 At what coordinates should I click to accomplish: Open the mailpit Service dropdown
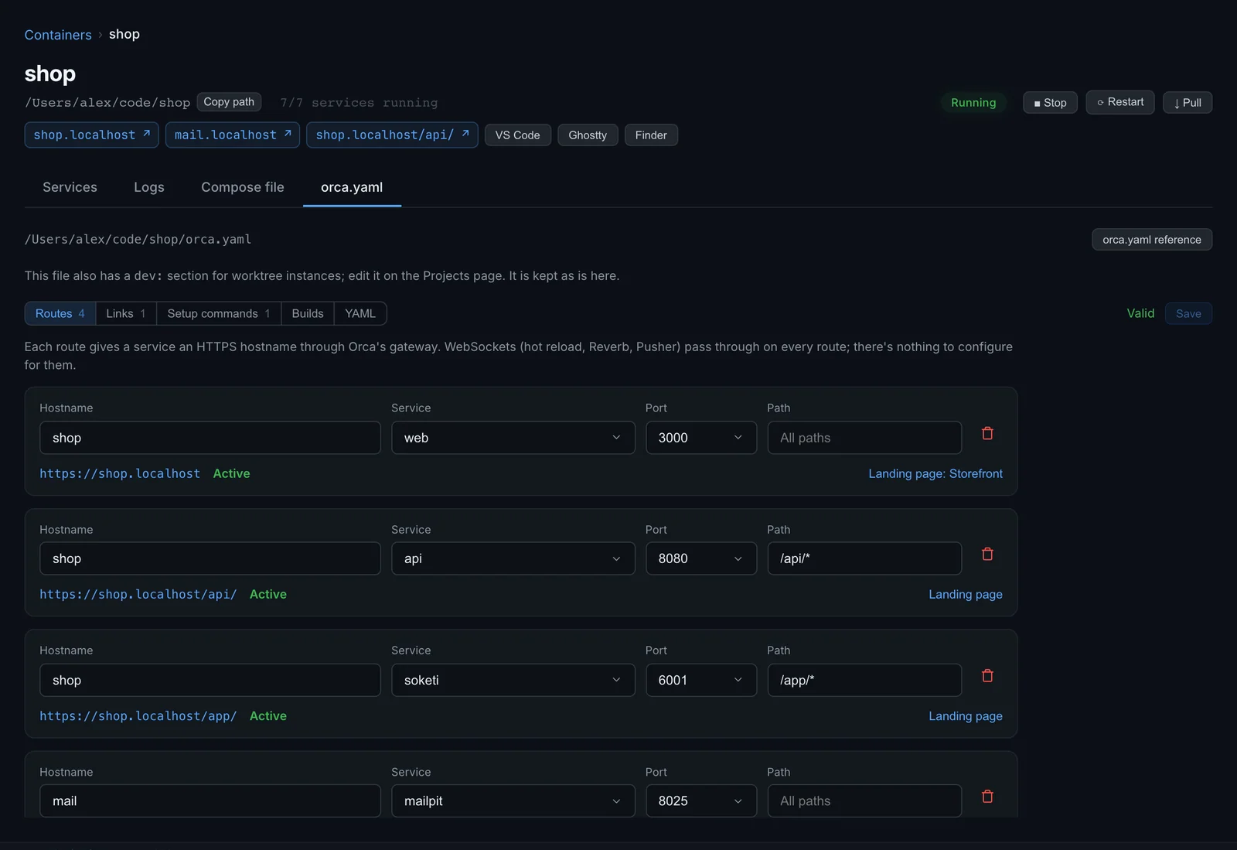(513, 801)
